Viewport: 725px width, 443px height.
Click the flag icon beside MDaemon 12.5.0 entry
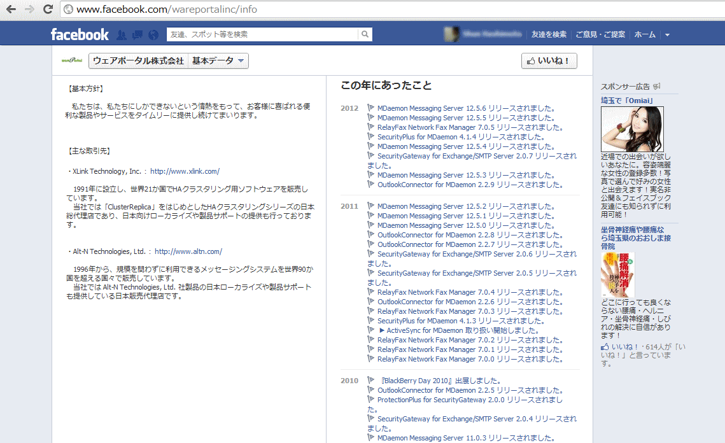pos(371,225)
